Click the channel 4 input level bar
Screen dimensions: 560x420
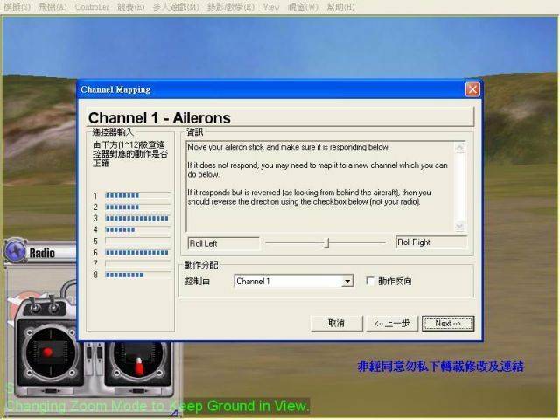click(138, 229)
